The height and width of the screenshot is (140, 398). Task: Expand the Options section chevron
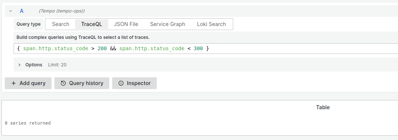19,65
